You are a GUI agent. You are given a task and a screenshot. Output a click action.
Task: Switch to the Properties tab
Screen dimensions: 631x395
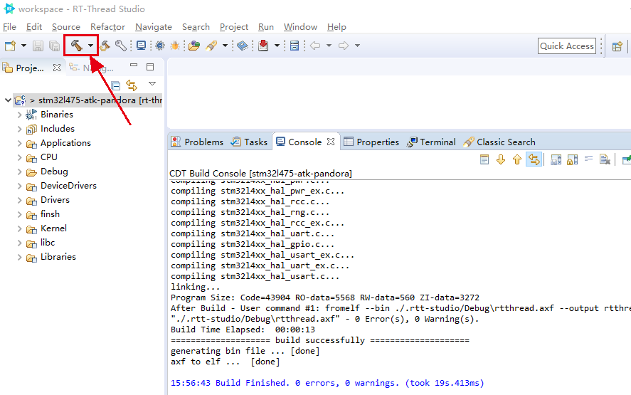(x=371, y=142)
